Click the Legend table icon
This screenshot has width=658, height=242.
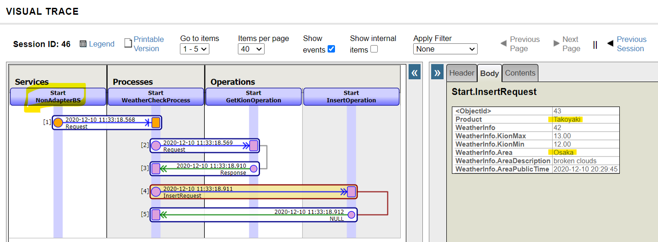pyautogui.click(x=83, y=44)
